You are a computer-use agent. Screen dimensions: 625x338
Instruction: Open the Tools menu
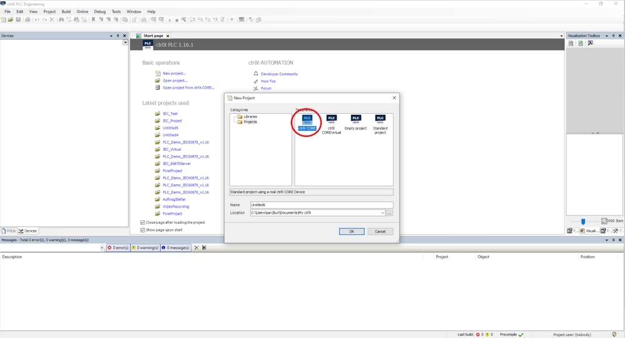(x=116, y=11)
